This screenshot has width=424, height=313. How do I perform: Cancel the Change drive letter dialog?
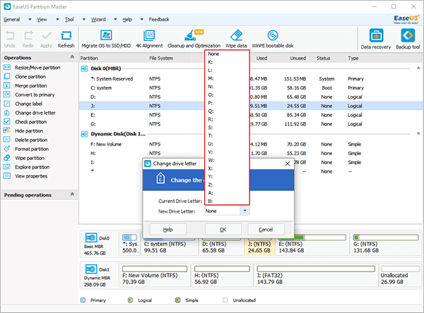click(266, 229)
